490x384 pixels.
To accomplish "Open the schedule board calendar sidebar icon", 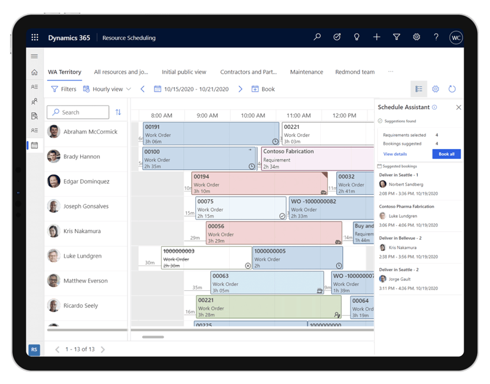I will [x=34, y=145].
